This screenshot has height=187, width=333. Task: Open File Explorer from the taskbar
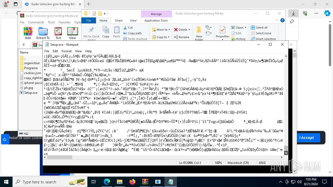[x=120, y=182]
